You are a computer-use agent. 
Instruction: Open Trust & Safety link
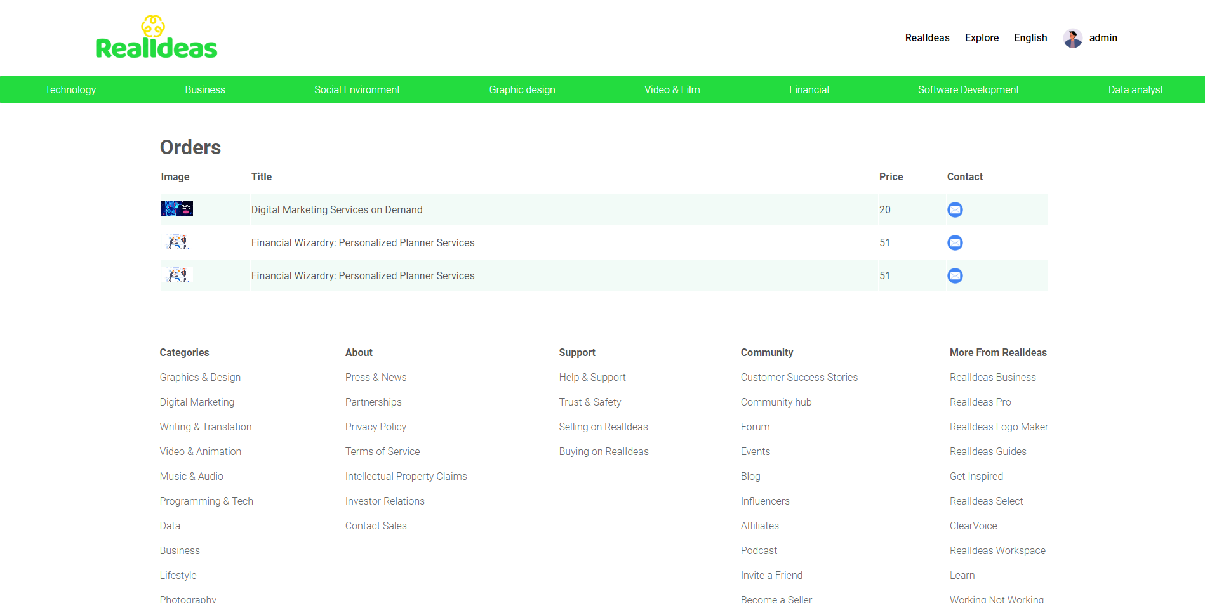tap(590, 402)
